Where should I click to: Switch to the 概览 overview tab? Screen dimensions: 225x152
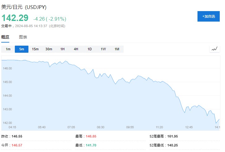pos(5,37)
